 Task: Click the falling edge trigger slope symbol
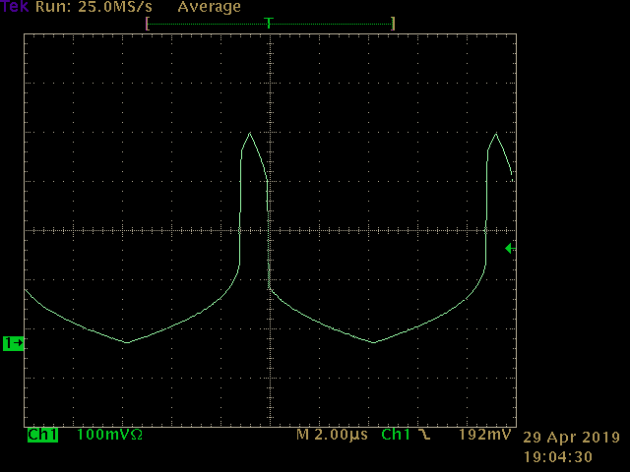tap(423, 435)
